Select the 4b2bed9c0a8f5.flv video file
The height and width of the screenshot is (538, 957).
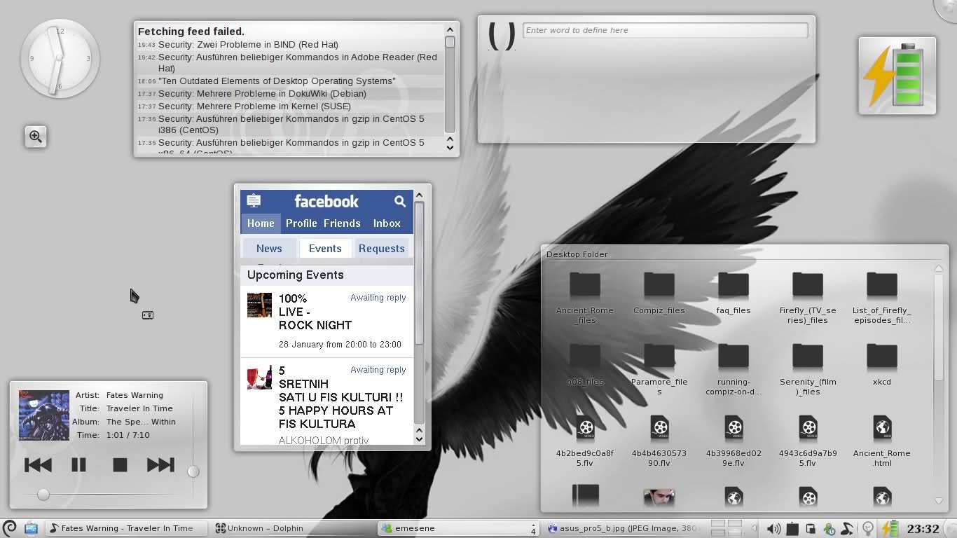(585, 441)
